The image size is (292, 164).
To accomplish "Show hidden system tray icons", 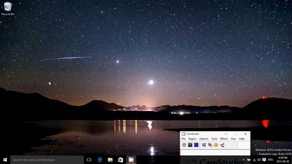I will [x=243, y=160].
